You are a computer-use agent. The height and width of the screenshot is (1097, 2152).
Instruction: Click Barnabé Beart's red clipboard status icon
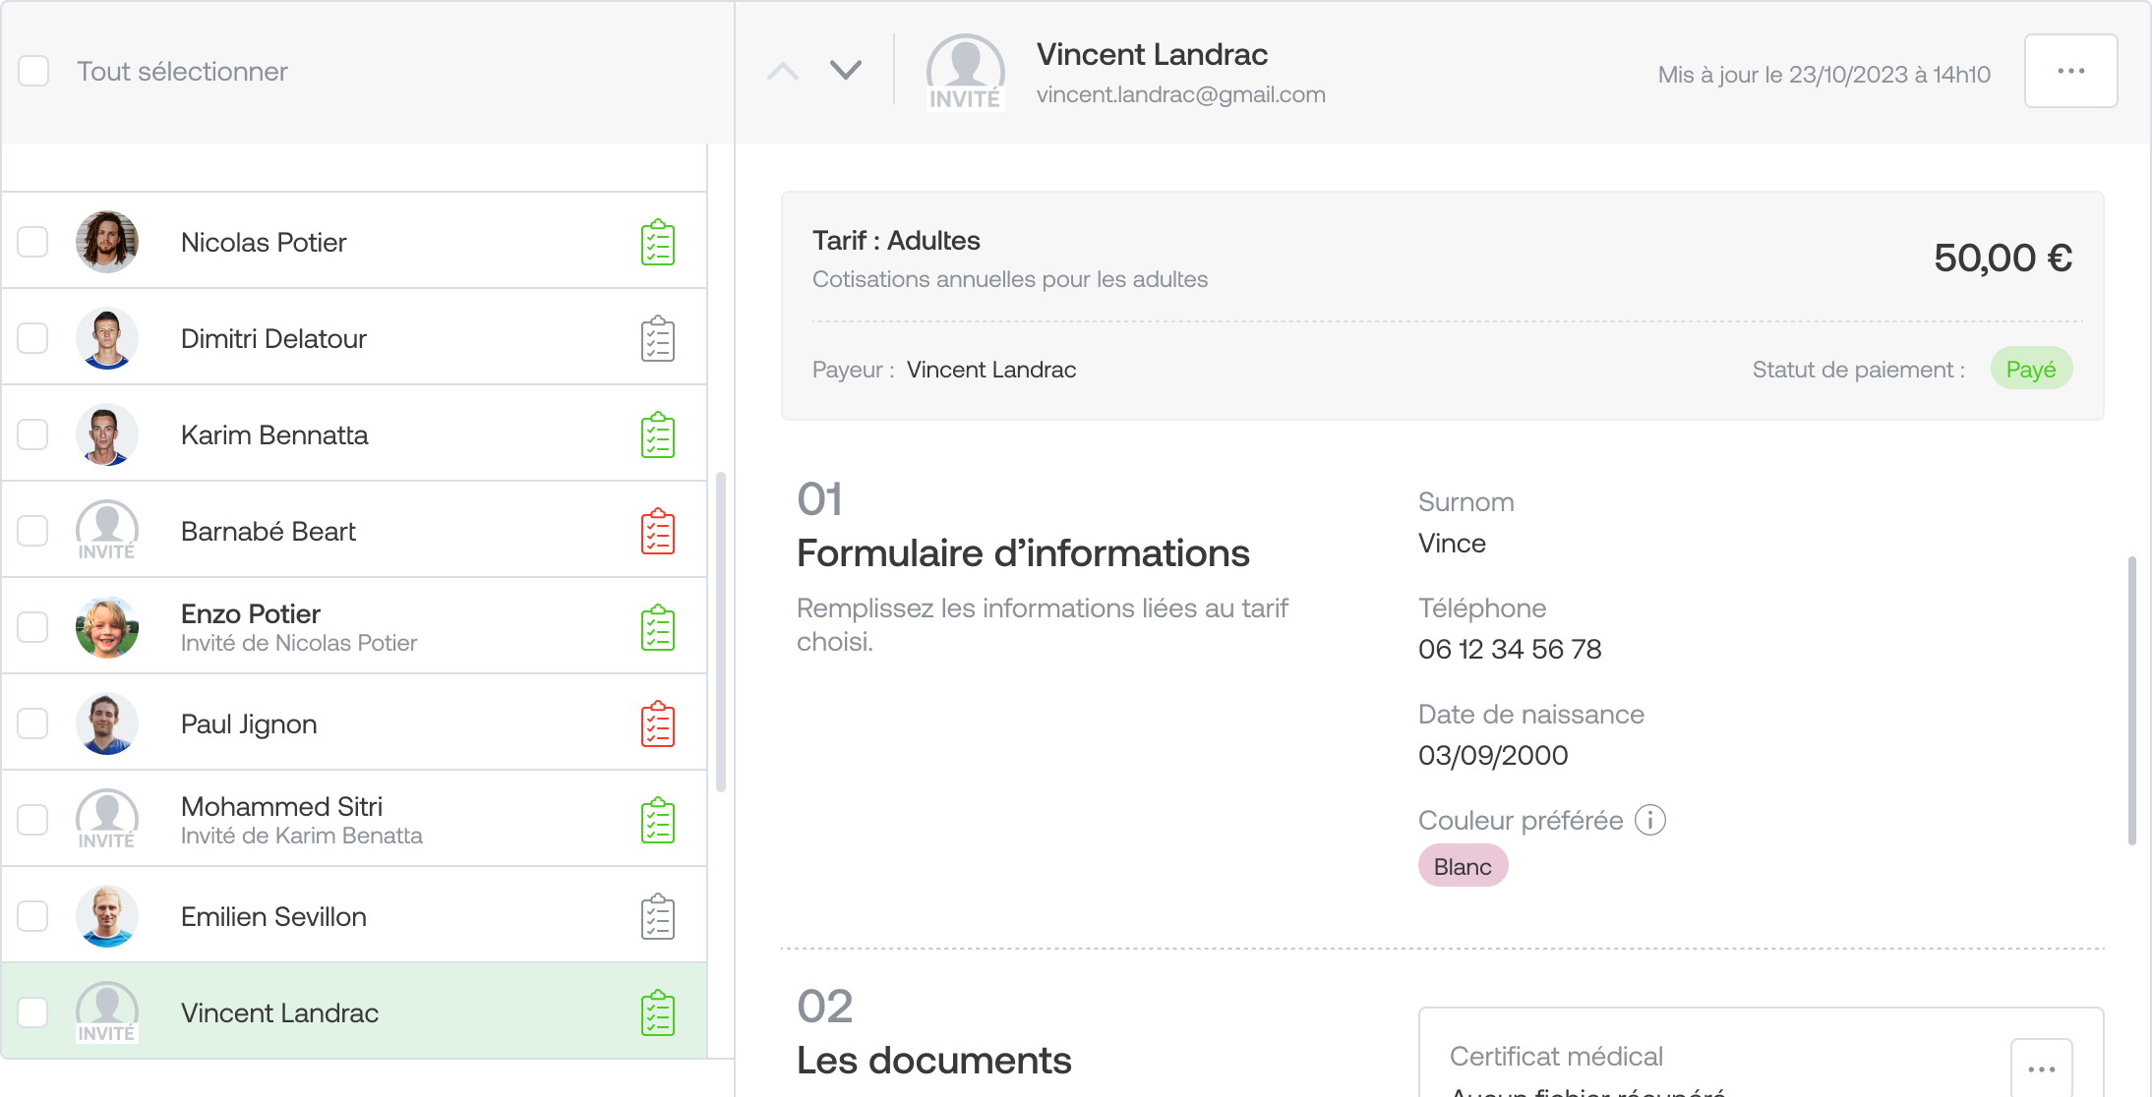coord(658,531)
